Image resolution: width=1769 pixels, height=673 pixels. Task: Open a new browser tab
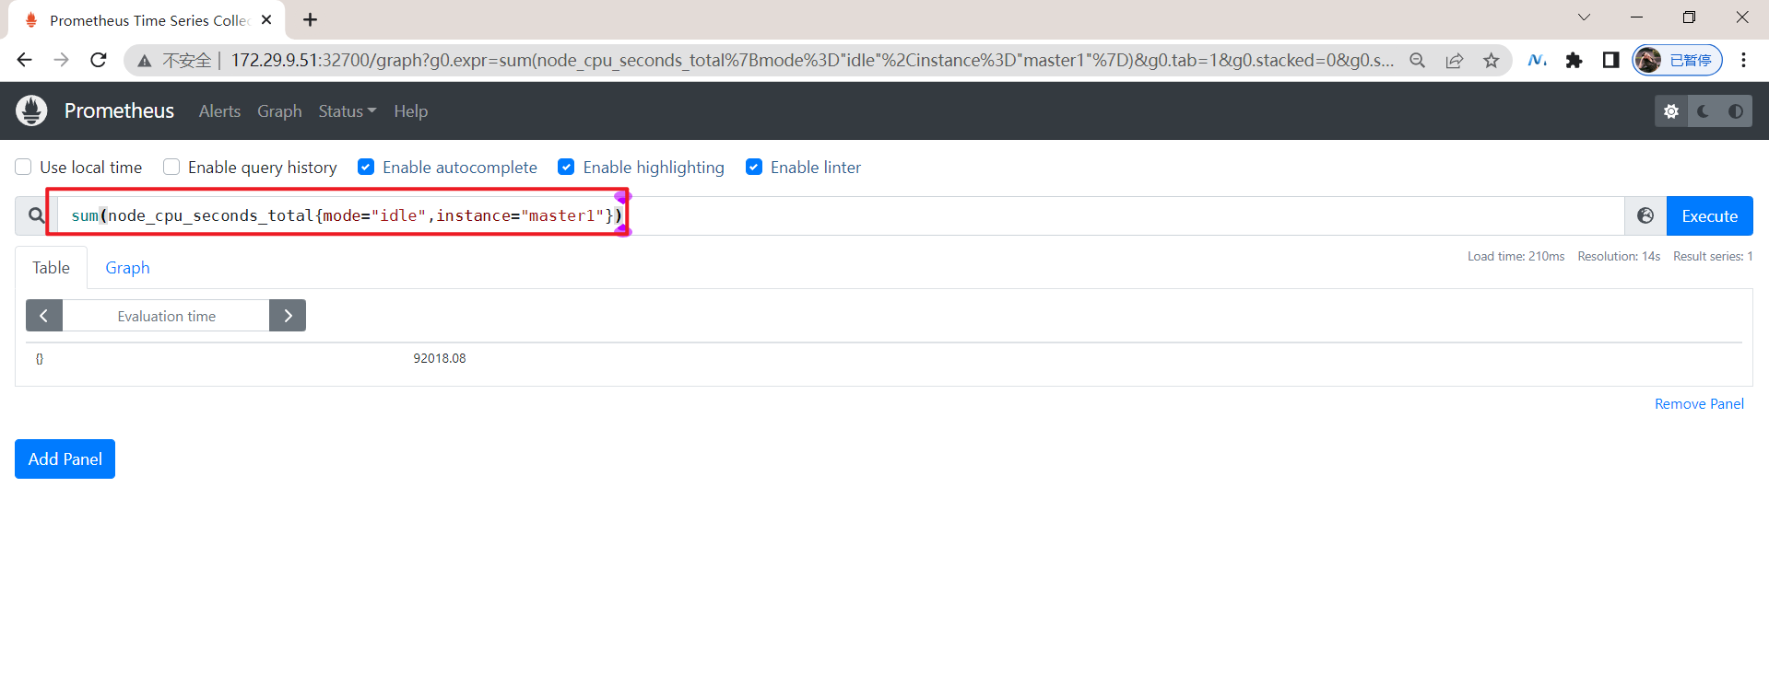coord(311,19)
